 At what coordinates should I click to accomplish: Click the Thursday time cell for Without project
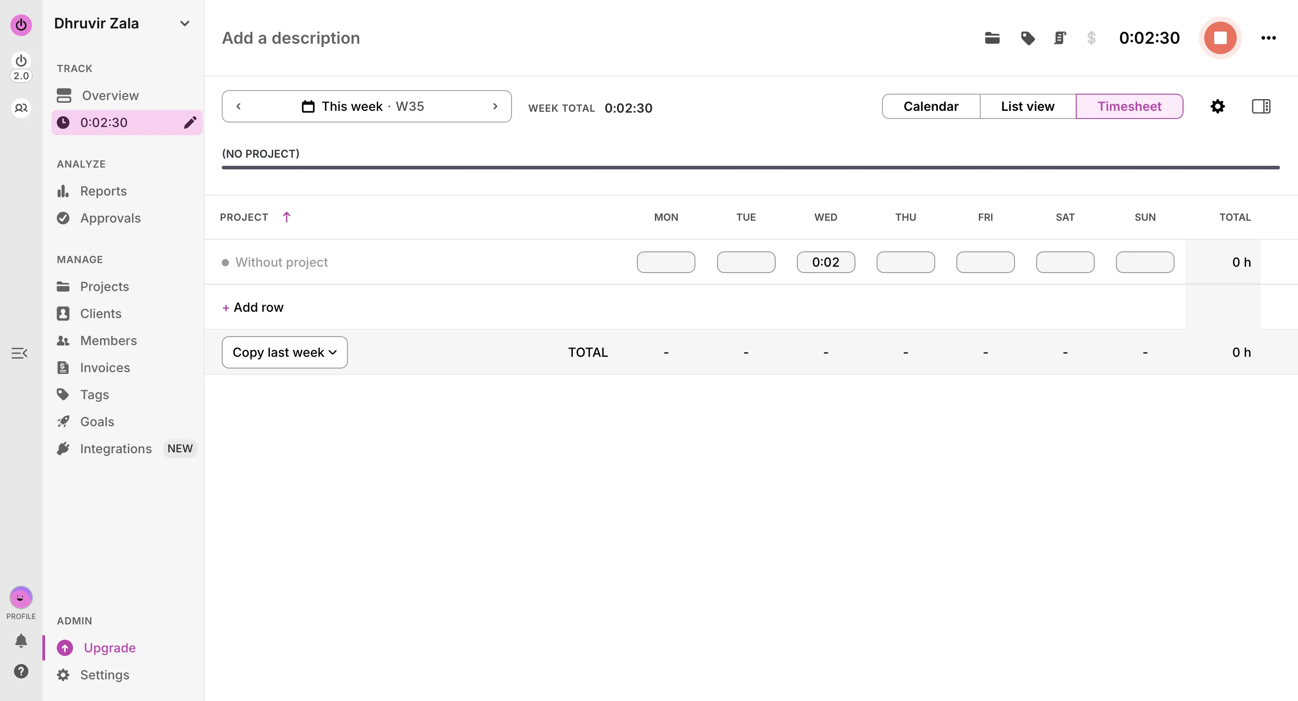click(x=905, y=262)
